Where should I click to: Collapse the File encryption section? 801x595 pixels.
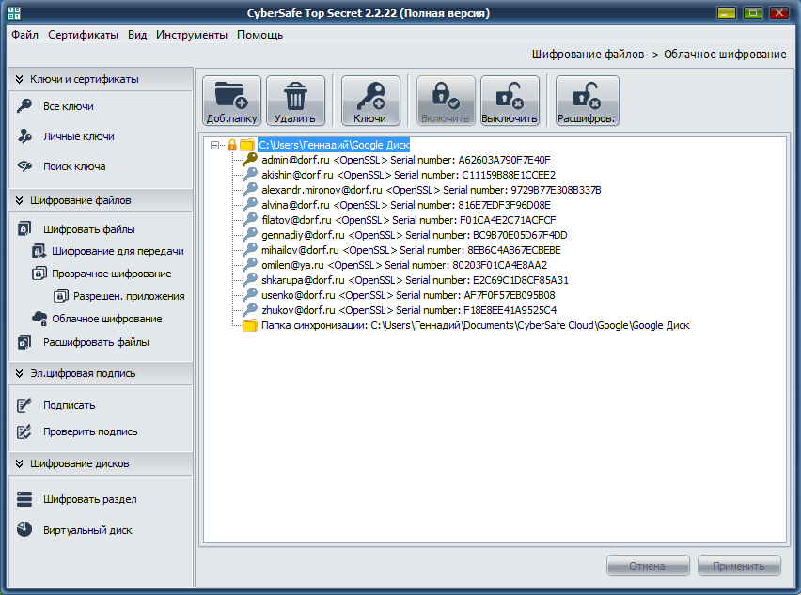(19, 200)
